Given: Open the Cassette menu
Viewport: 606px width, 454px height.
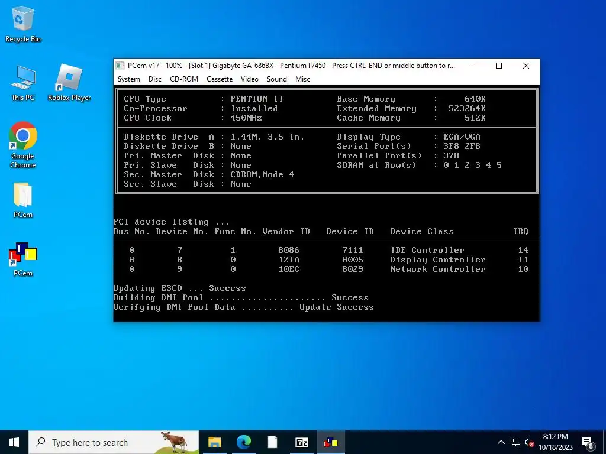Looking at the screenshot, I should coord(220,79).
